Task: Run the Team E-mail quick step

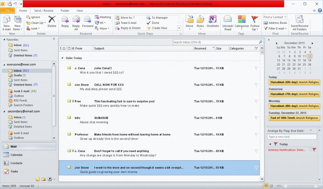Action: (126, 23)
